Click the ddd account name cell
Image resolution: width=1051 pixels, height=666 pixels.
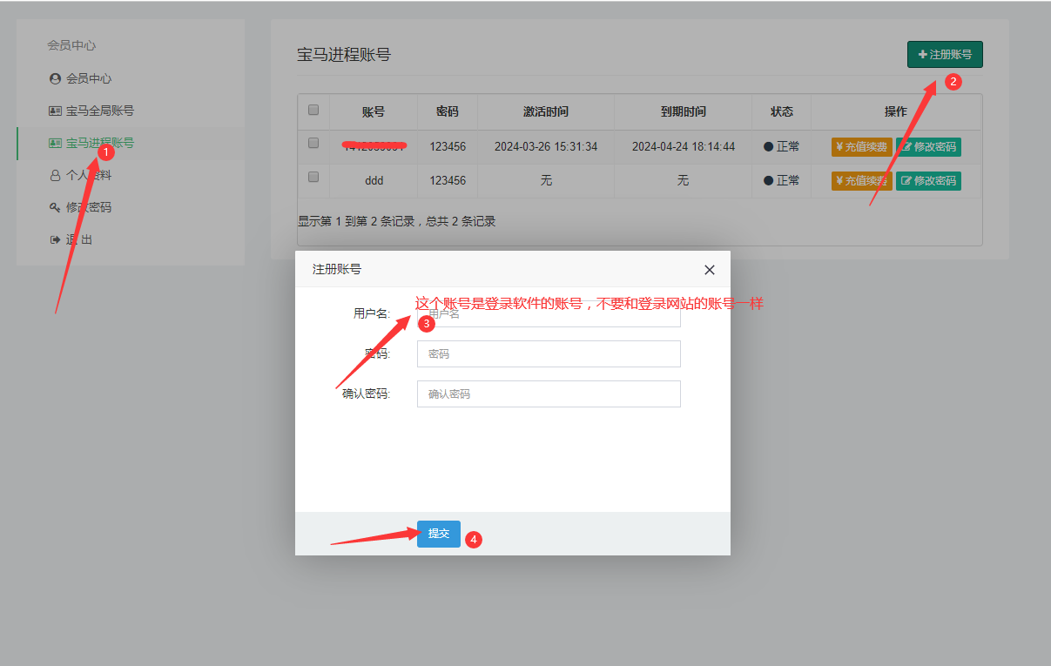click(x=374, y=180)
